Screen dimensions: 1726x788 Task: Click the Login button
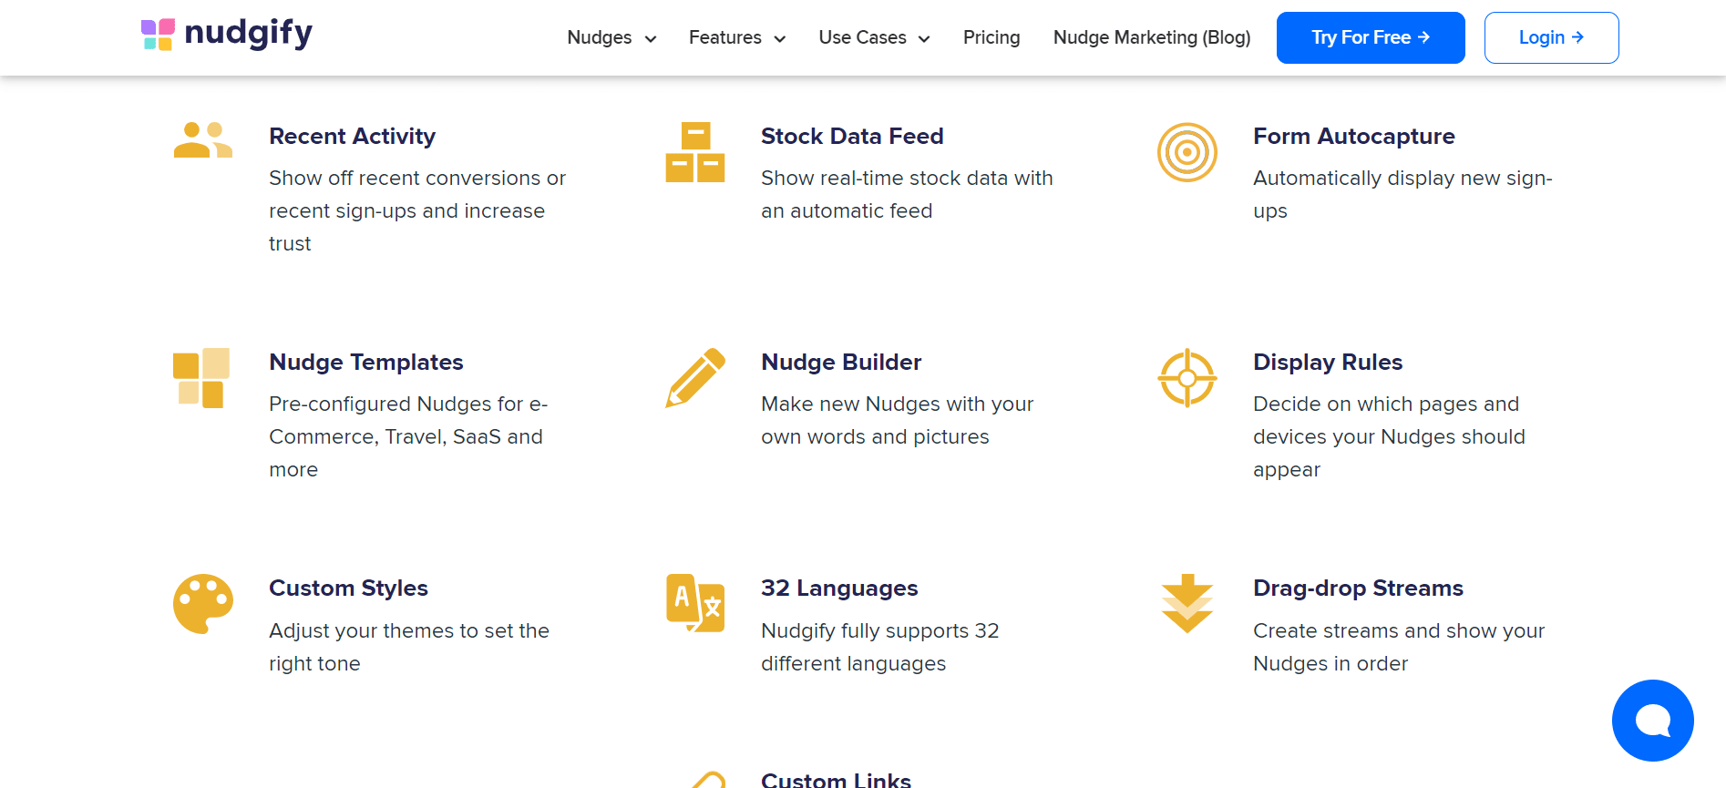(1551, 38)
